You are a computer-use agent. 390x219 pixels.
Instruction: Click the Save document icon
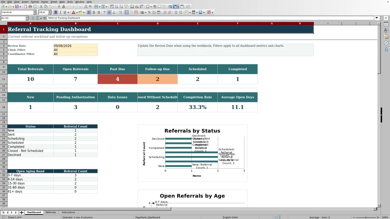17,6
